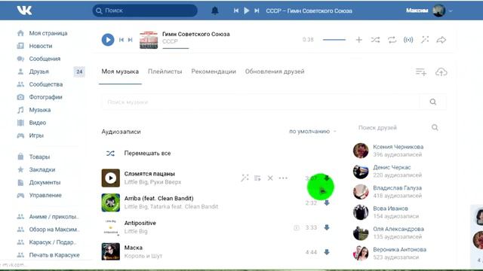Open the notifications bell
Screen dimensions: 483x271
pos(214,11)
